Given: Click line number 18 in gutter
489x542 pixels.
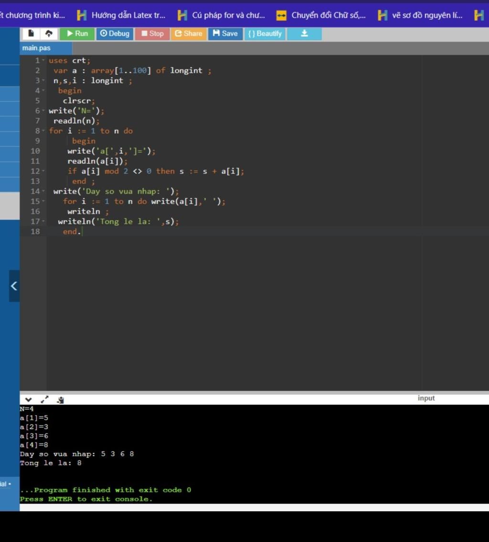Looking at the screenshot, I should click(35, 232).
